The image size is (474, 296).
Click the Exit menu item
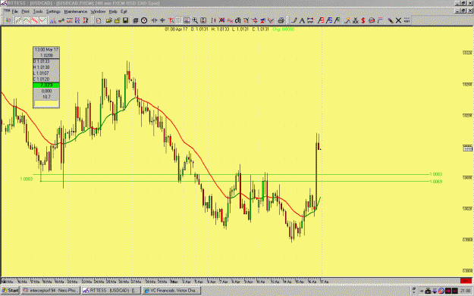pos(124,11)
